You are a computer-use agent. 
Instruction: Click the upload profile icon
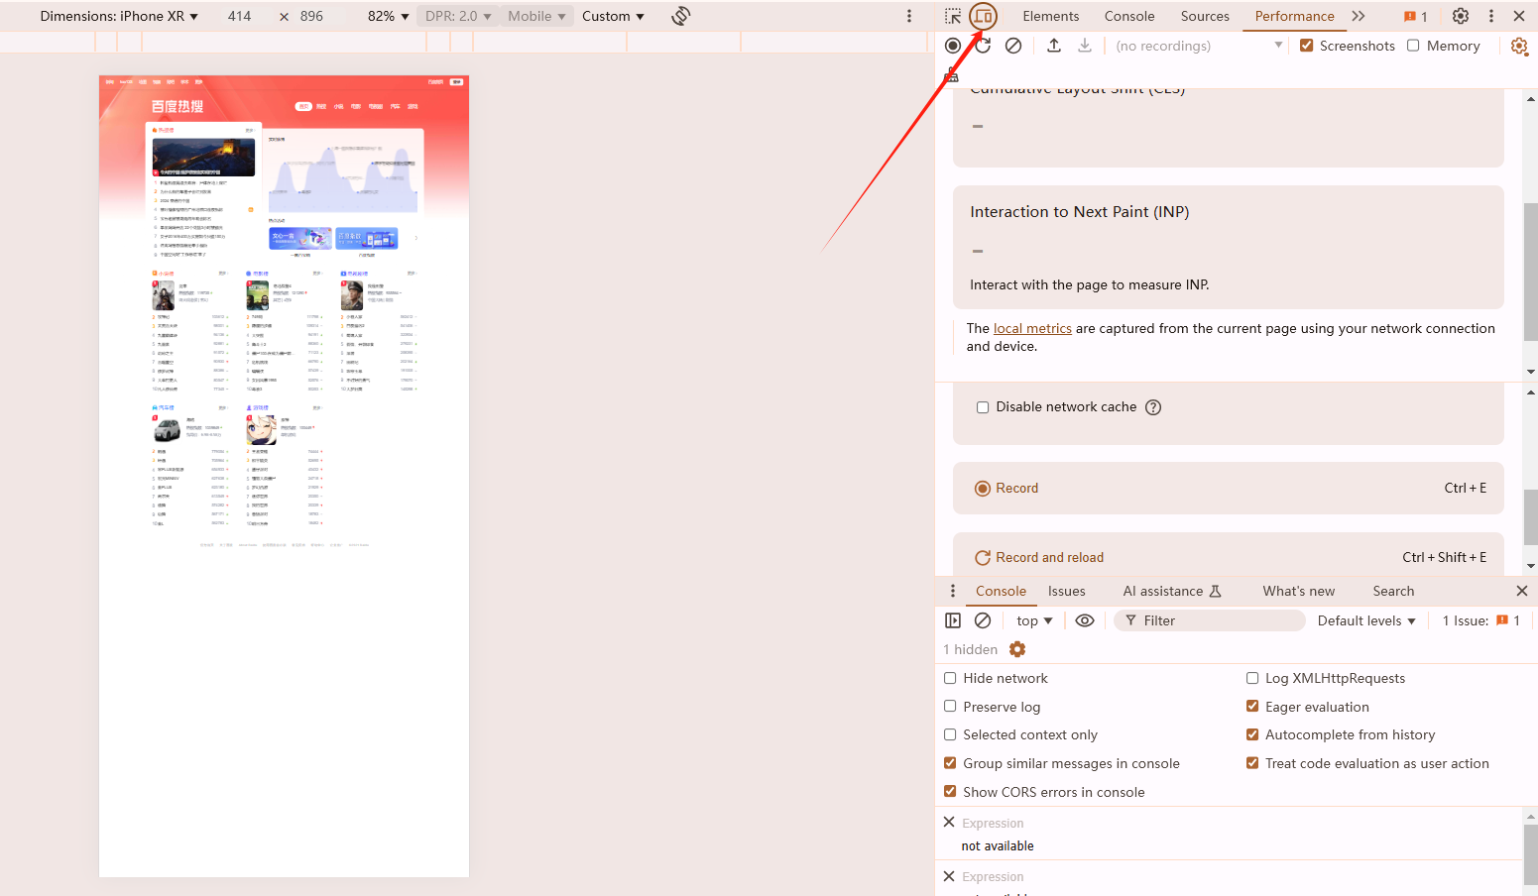[1054, 46]
